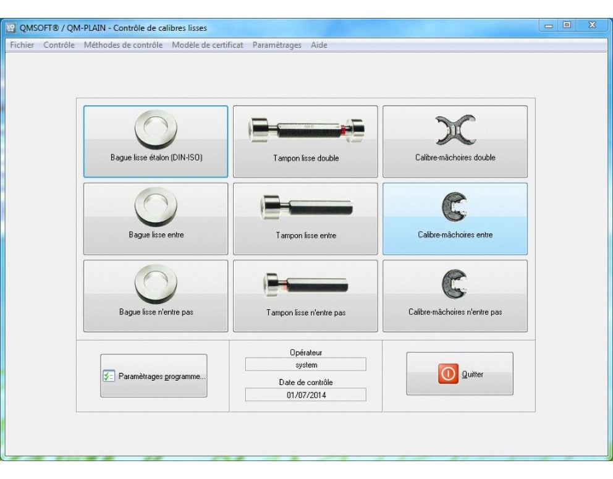Open Calibre-mâchoires double gauge
Viewport: 613px width, 479px height.
point(455,142)
